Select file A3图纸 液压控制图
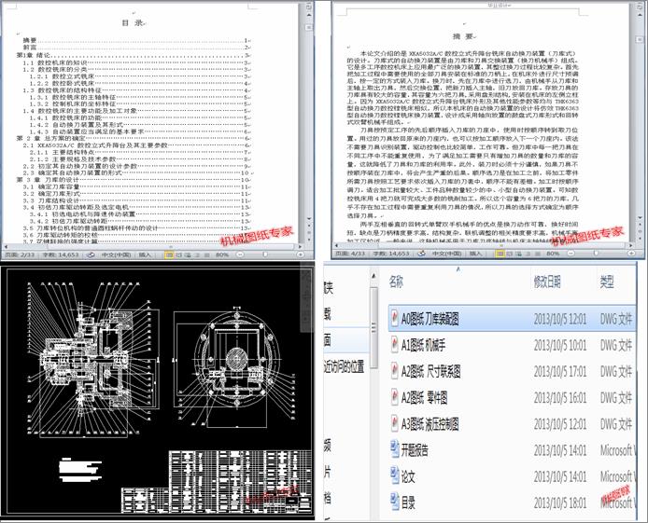 click(x=512, y=424)
